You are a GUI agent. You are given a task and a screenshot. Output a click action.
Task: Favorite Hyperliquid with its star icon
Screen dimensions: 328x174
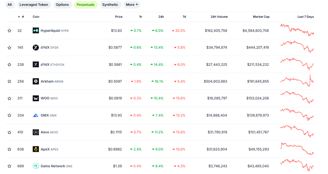point(9,31)
